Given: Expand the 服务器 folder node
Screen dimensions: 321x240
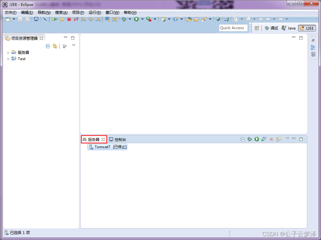Looking at the screenshot, I should coord(8,52).
